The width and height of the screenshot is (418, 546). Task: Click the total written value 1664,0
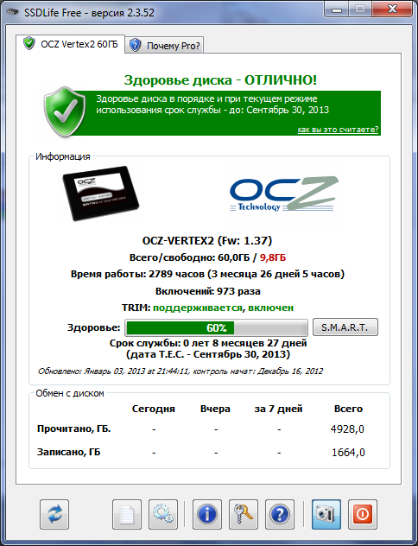coord(348,453)
